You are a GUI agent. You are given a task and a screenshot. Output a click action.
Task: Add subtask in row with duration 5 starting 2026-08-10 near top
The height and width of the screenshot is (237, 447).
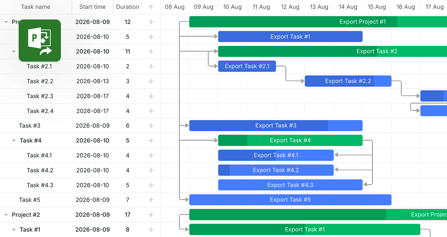(x=151, y=37)
